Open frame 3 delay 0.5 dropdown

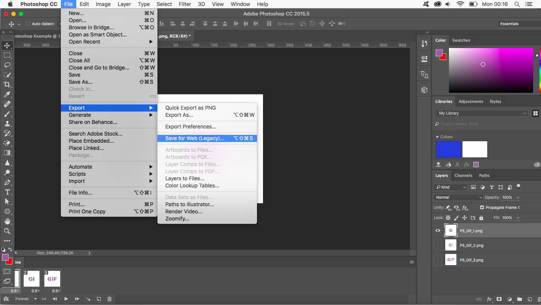pyautogui.click(x=56, y=291)
